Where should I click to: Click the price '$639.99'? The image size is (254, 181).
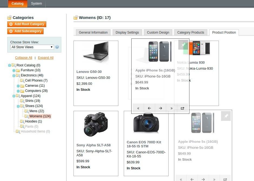(x=133, y=162)
